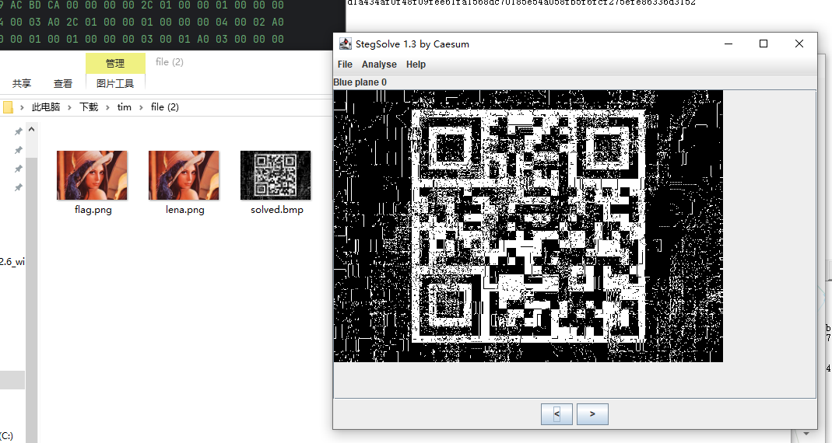The height and width of the screenshot is (443, 832).
Task: Click the navigation pane scroll-up arrow
Action: (32, 130)
